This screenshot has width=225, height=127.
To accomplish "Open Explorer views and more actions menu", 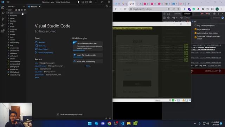I will 24,6.
